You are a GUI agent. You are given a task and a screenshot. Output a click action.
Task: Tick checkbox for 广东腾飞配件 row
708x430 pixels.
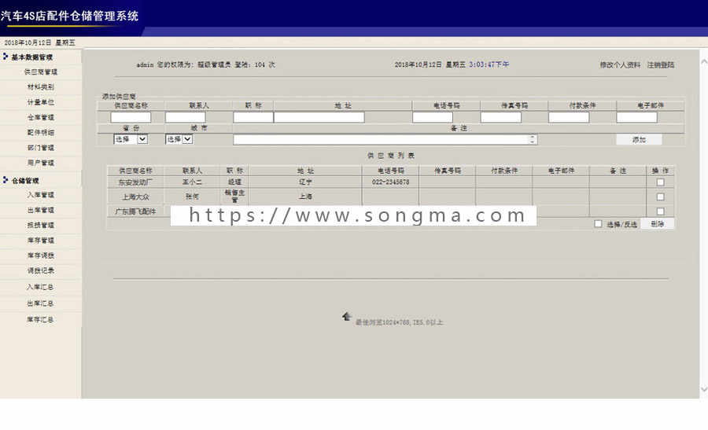tap(660, 211)
